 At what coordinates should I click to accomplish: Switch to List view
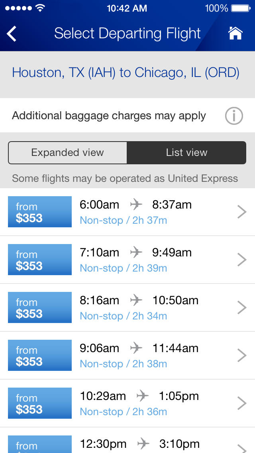(x=186, y=152)
